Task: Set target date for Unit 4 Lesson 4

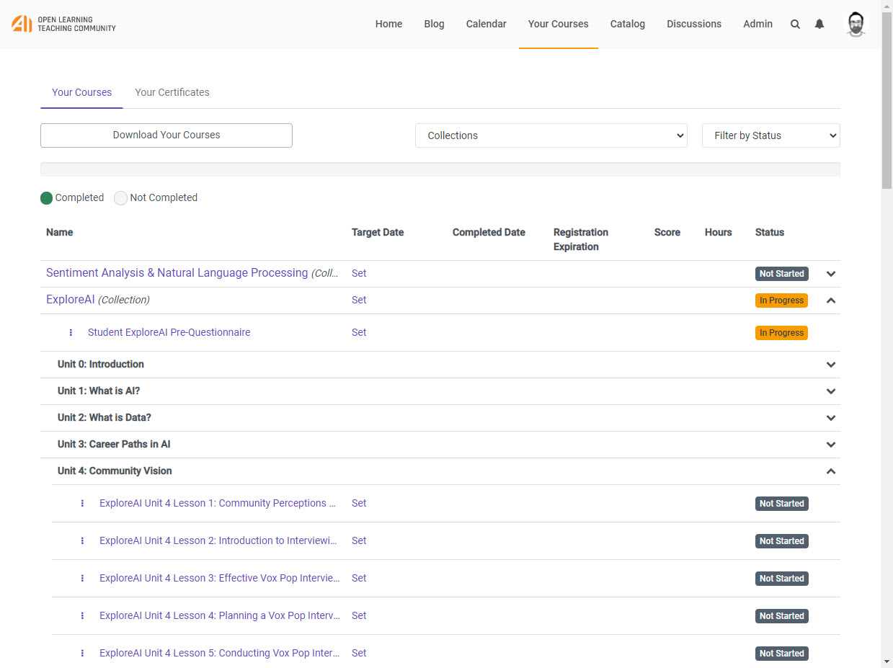Action: (359, 615)
